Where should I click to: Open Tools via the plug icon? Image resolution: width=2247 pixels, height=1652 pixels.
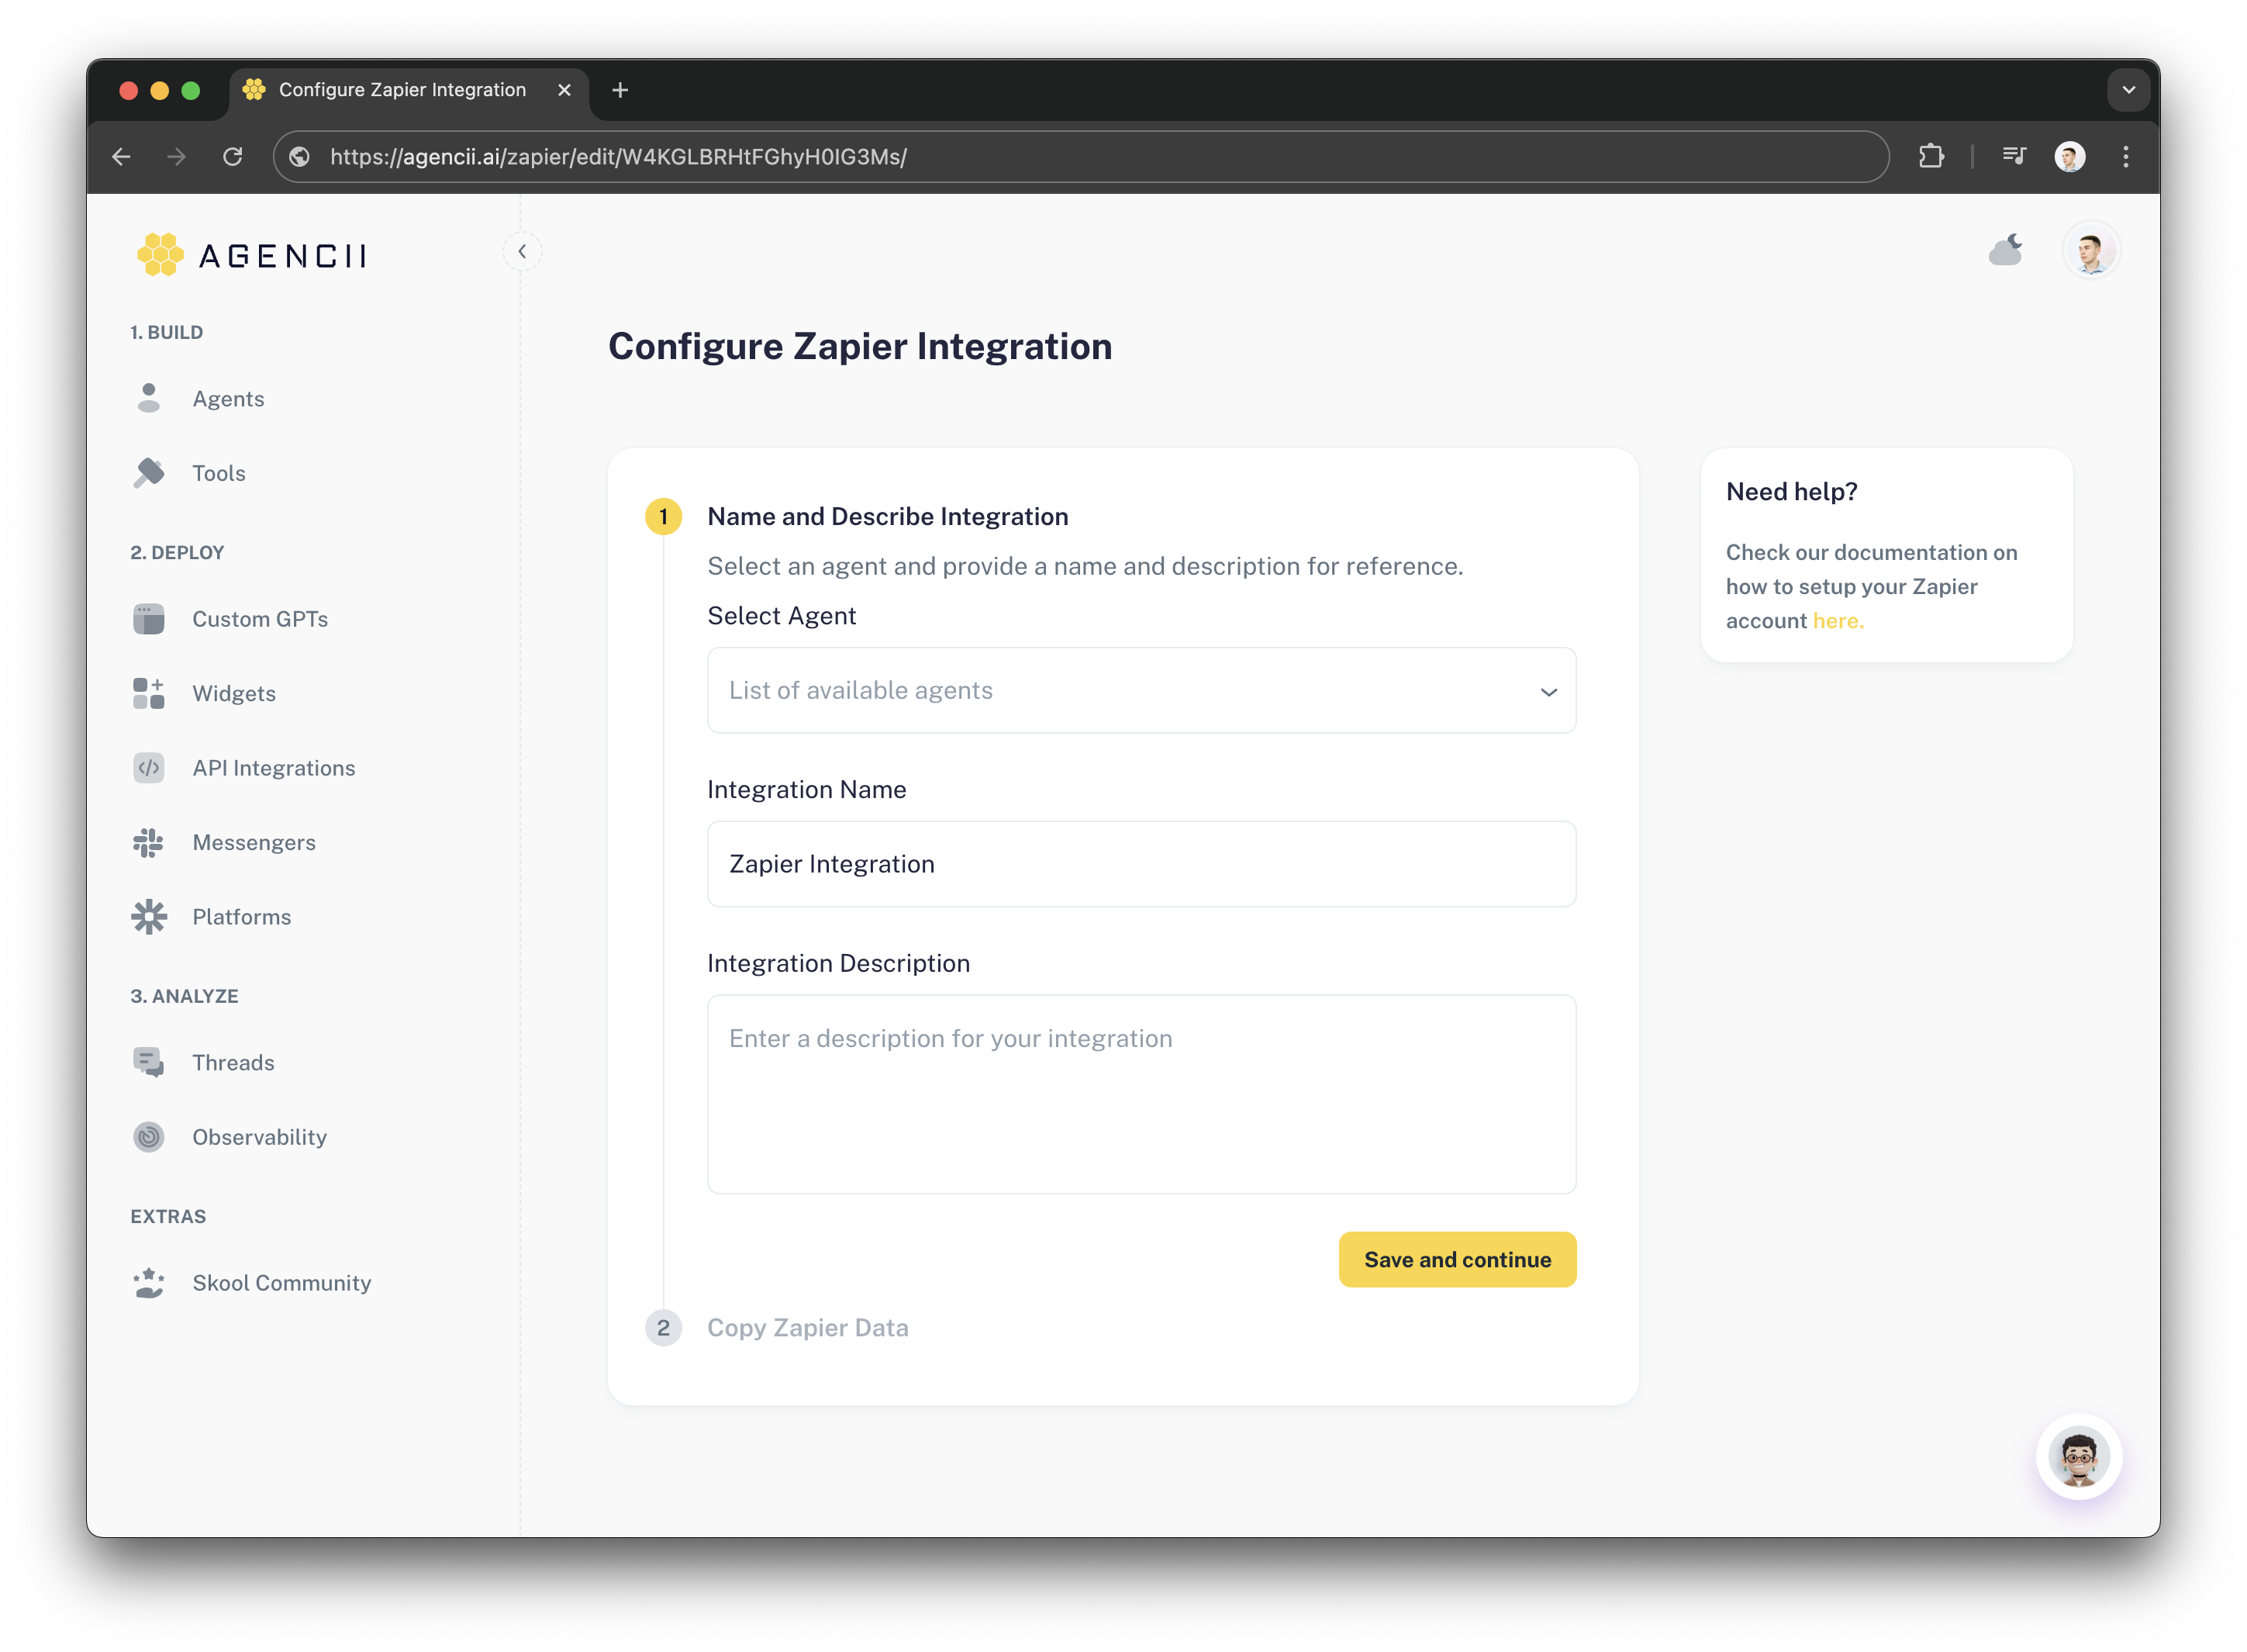click(149, 472)
